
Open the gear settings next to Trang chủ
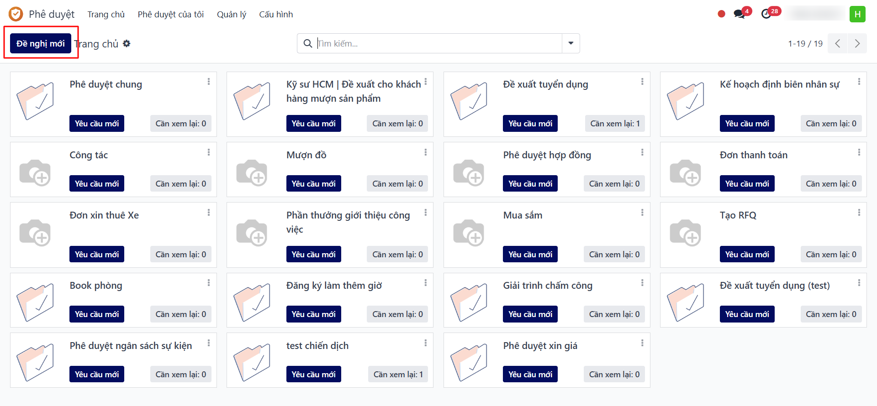pos(127,43)
